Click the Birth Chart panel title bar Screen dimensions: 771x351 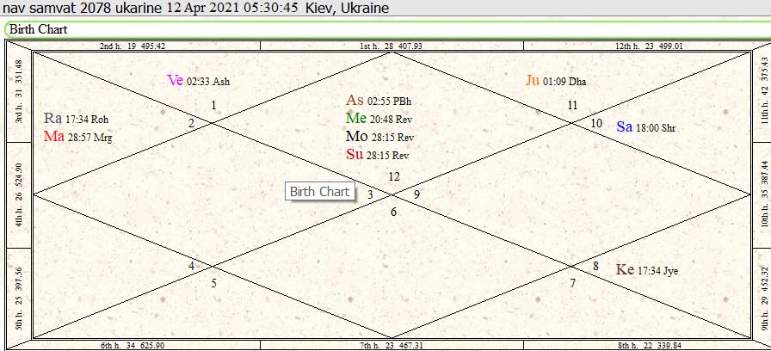click(385, 29)
